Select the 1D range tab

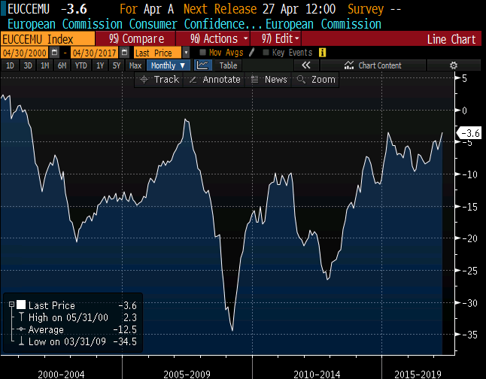point(11,65)
